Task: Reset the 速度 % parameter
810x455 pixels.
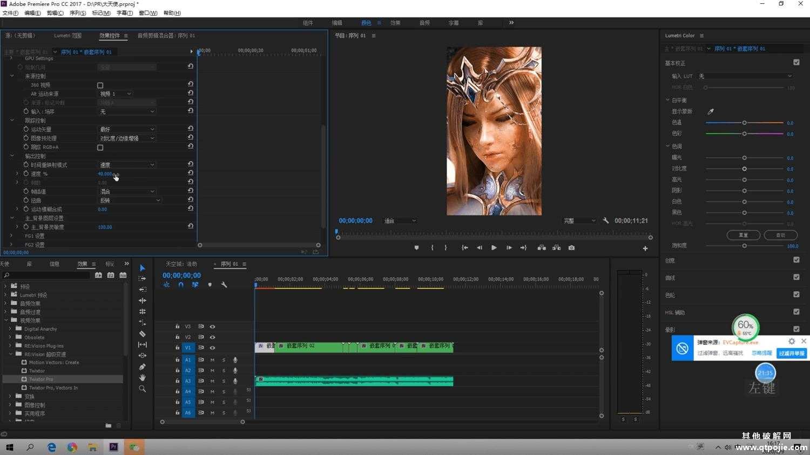Action: (x=191, y=173)
